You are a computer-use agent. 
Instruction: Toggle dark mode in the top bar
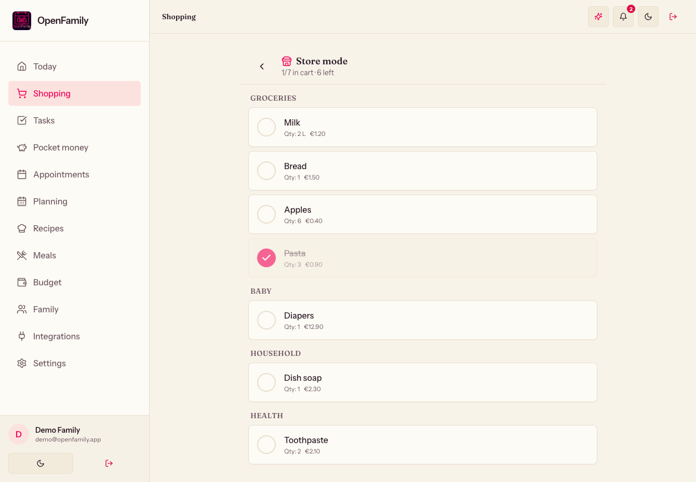[648, 17]
